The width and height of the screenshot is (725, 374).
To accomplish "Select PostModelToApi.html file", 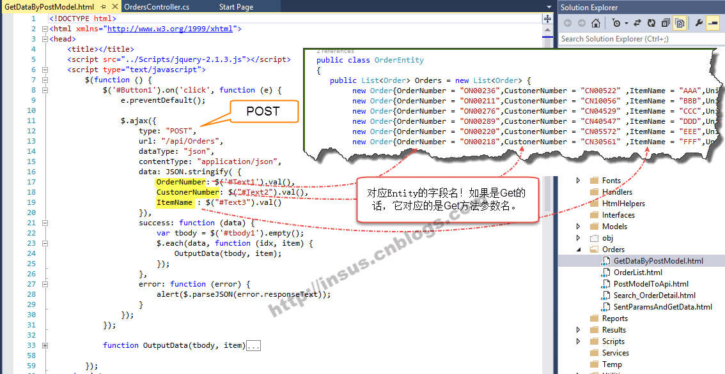I will 651,284.
